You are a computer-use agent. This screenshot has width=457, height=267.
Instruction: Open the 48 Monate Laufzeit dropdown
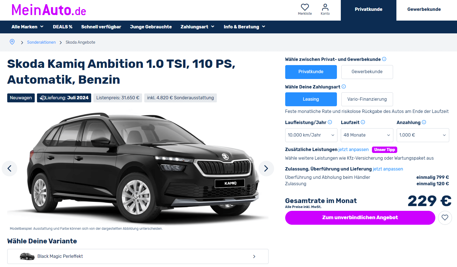click(367, 135)
